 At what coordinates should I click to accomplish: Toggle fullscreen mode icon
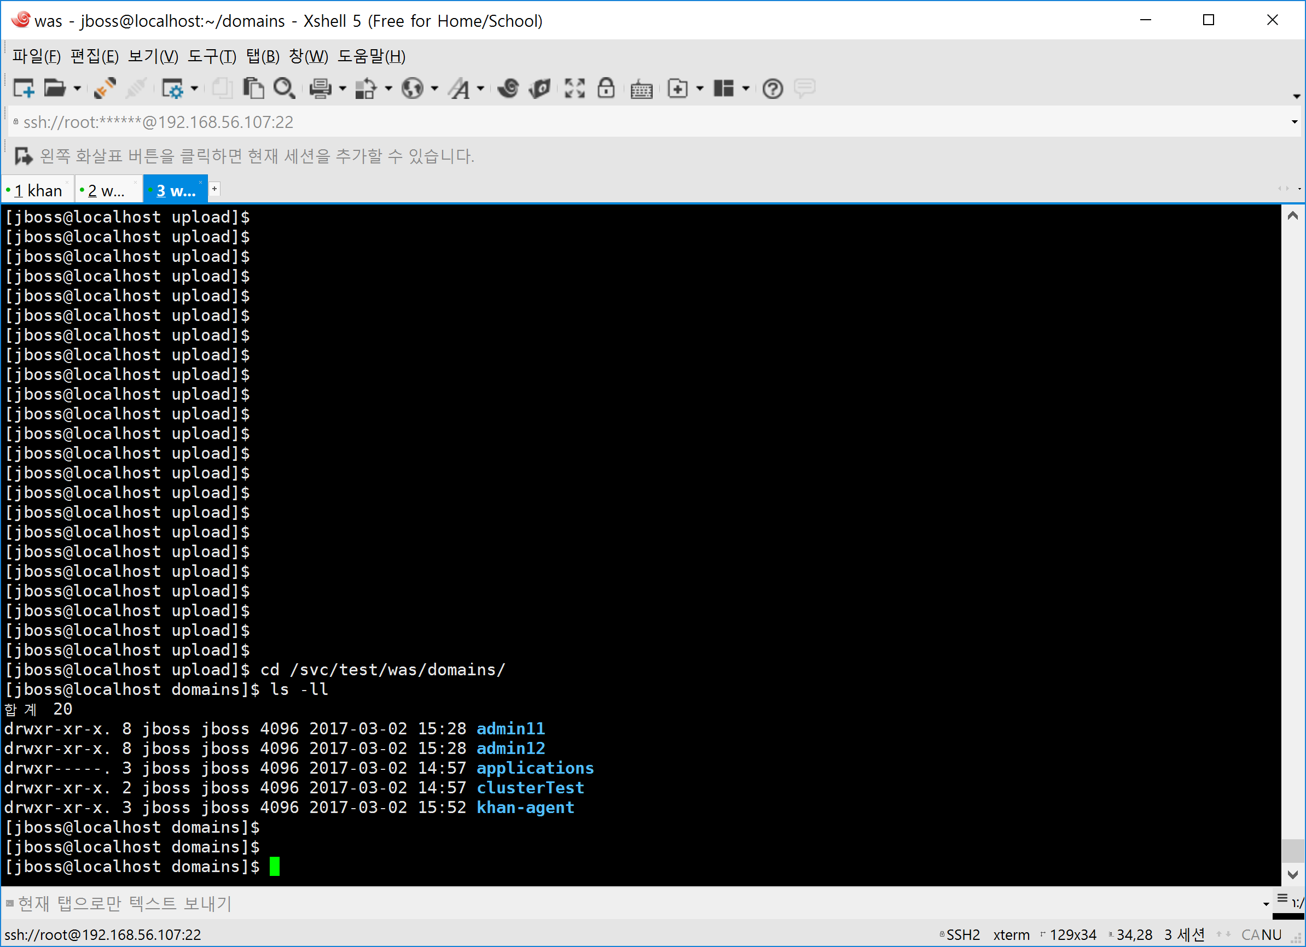[574, 89]
